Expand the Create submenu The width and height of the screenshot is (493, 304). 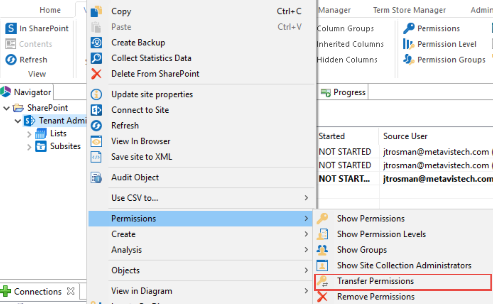tap(123, 234)
